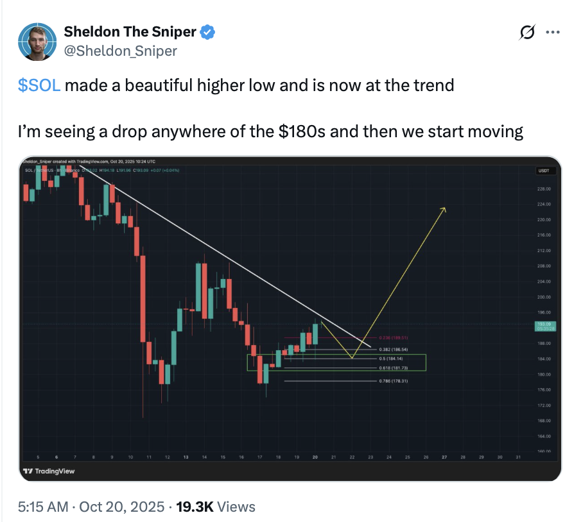Click the red 0.236 Fibonacci level label
Image resolution: width=574 pixels, height=522 pixels.
[394, 338]
